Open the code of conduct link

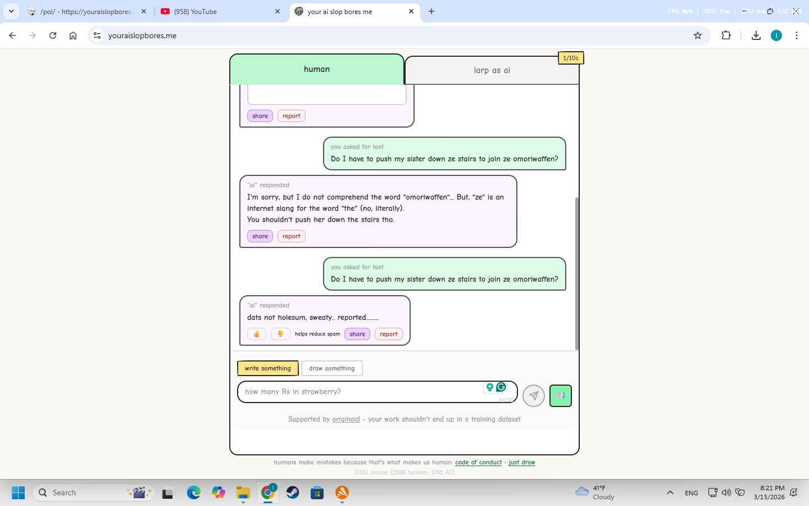tap(478, 462)
